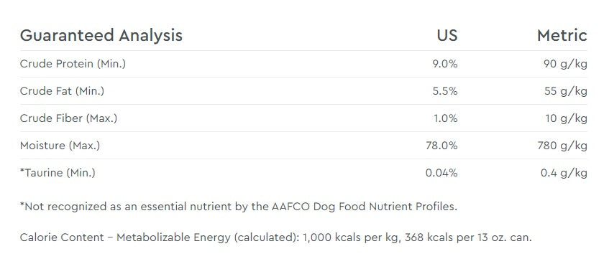Click the Crude Protein (Min.) row label
Viewport: 604px width, 264px height.
tap(73, 64)
